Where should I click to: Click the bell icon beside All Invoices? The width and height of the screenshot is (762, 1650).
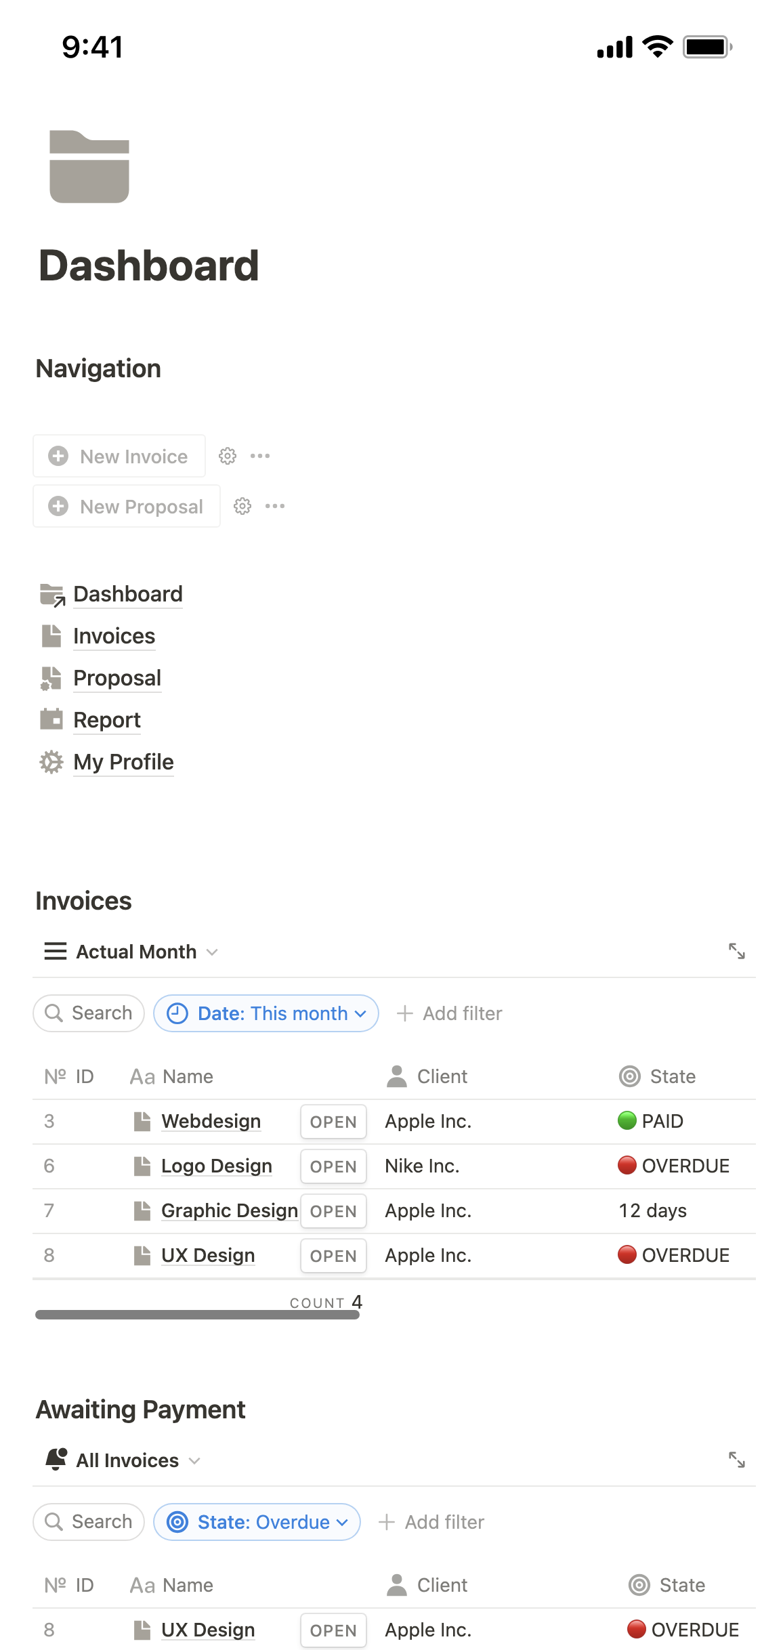(x=57, y=1460)
